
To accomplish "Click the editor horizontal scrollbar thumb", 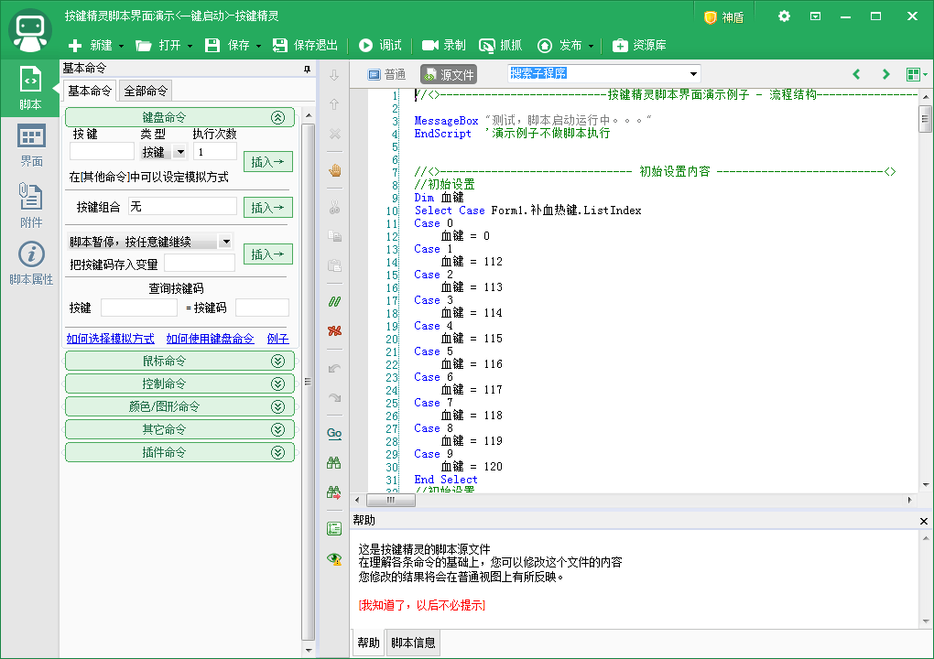I will (391, 500).
